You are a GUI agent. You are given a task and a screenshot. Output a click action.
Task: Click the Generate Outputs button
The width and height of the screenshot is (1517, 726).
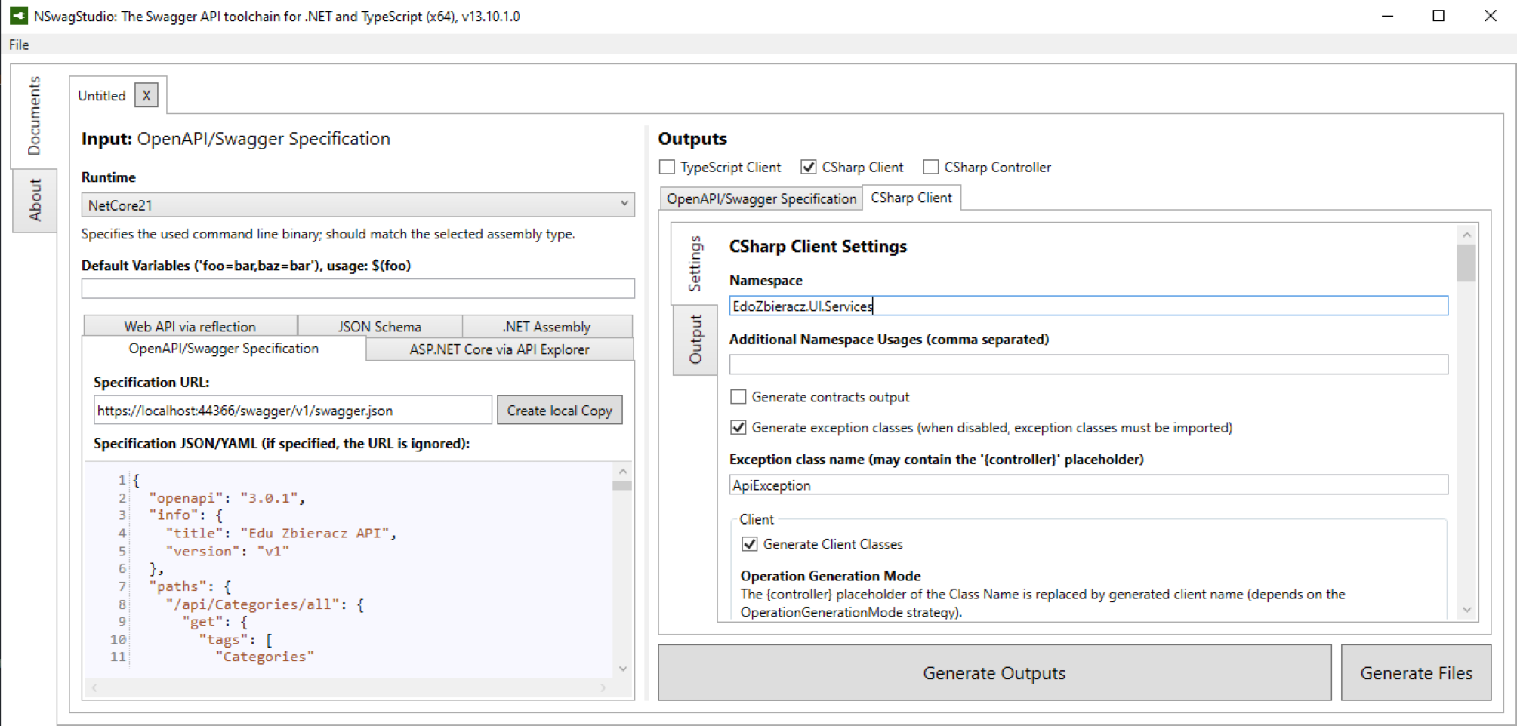994,672
